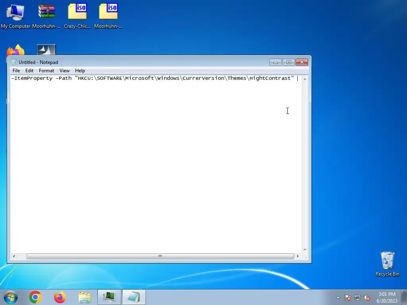Click the horizontal scrollbar left arrow
Screen dimensions: 407x305
pos(14,256)
